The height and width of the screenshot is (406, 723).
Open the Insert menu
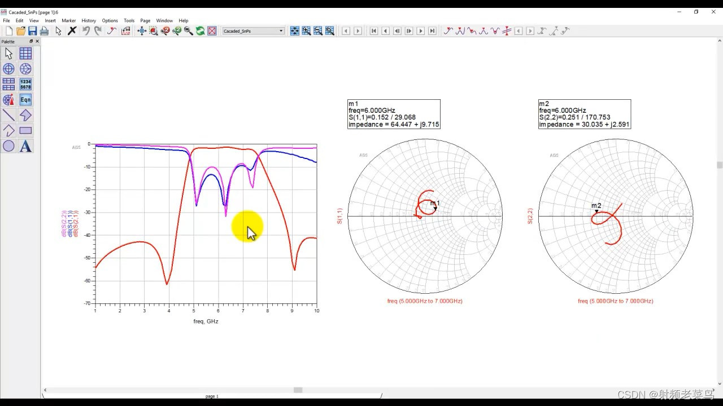tap(50, 21)
